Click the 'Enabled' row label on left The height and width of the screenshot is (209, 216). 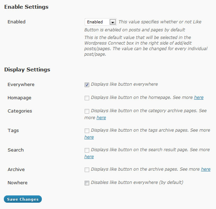pyautogui.click(x=16, y=22)
